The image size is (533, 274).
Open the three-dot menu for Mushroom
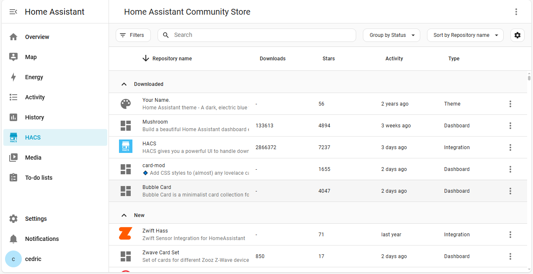[510, 126]
